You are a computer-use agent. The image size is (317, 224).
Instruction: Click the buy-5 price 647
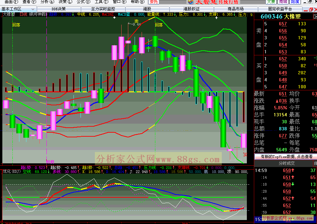tap(283, 87)
